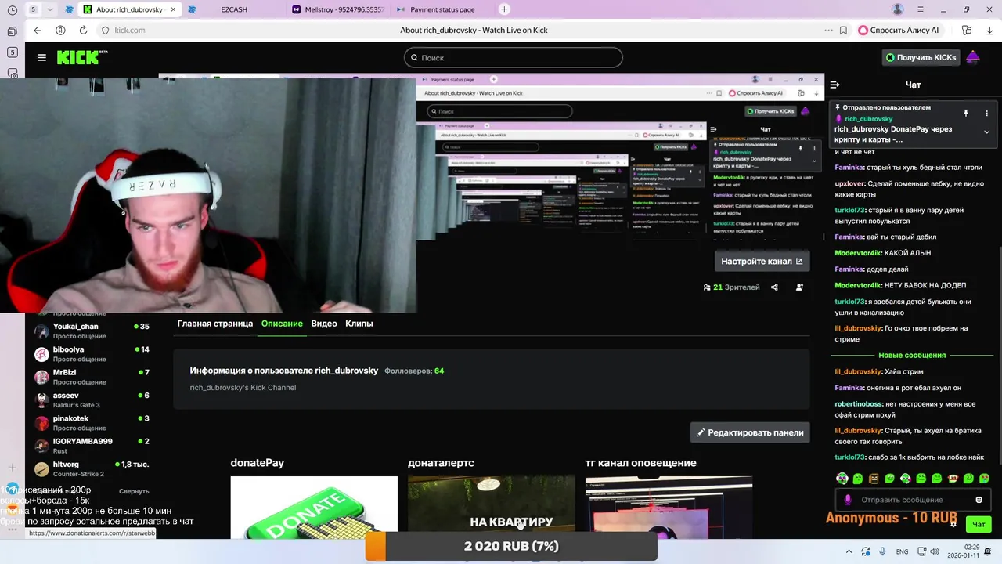
Task: Collapse the chat panel icon
Action: pos(834,85)
